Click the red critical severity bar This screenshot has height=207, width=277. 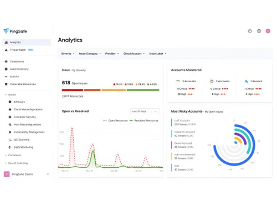tap(73, 90)
